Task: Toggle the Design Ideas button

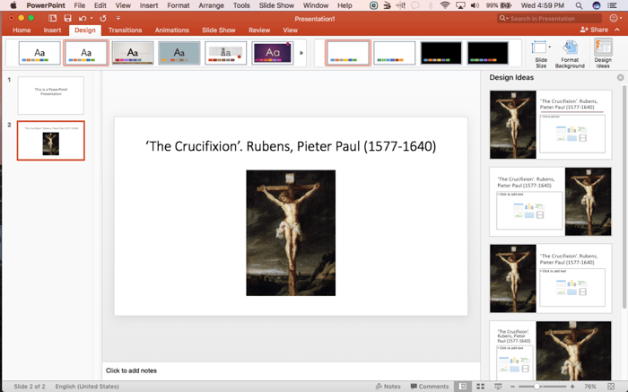Action: (x=603, y=53)
